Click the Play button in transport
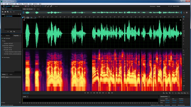Screen dimensions: 191x107 tap(88, 93)
